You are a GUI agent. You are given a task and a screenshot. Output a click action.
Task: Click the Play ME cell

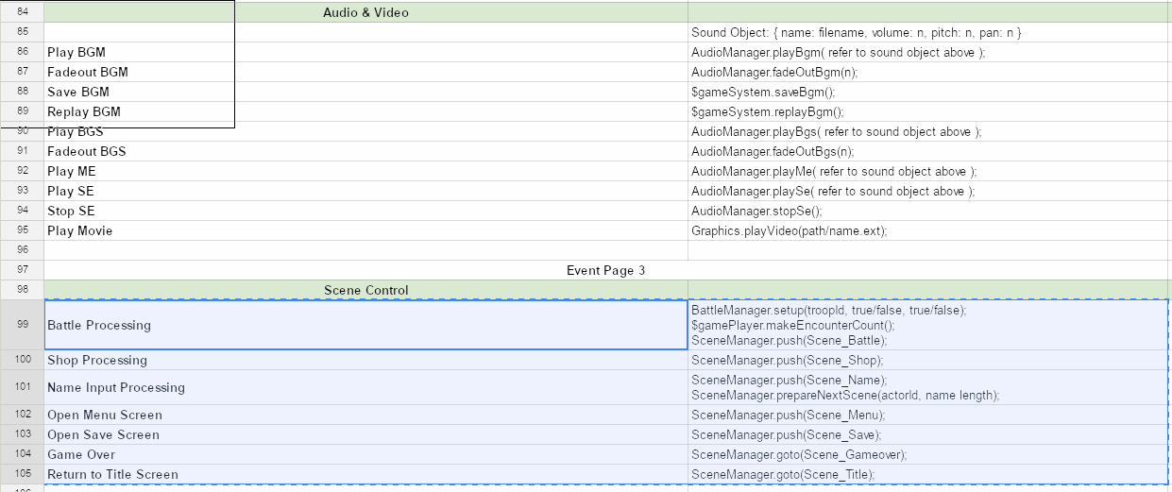point(365,171)
